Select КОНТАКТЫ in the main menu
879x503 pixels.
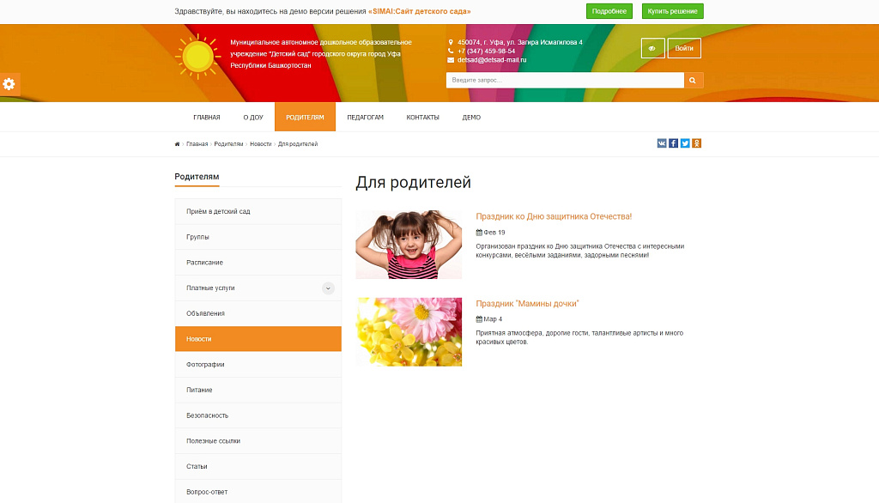coord(421,117)
